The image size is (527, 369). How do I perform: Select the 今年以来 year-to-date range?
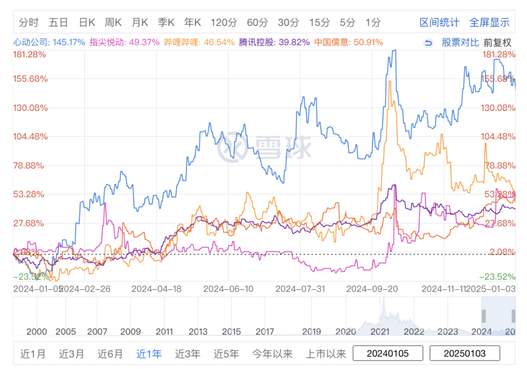[272, 354]
